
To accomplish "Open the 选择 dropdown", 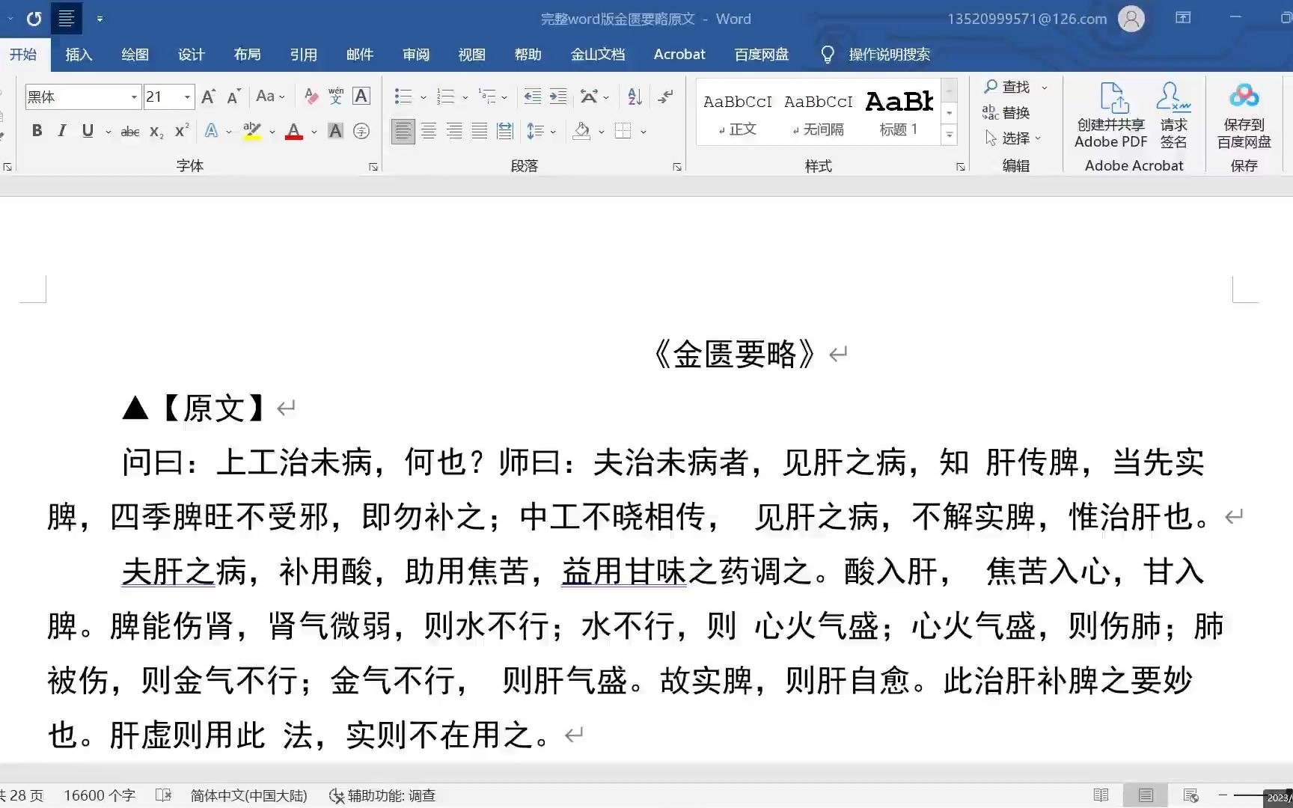I will pyautogui.click(x=1013, y=138).
